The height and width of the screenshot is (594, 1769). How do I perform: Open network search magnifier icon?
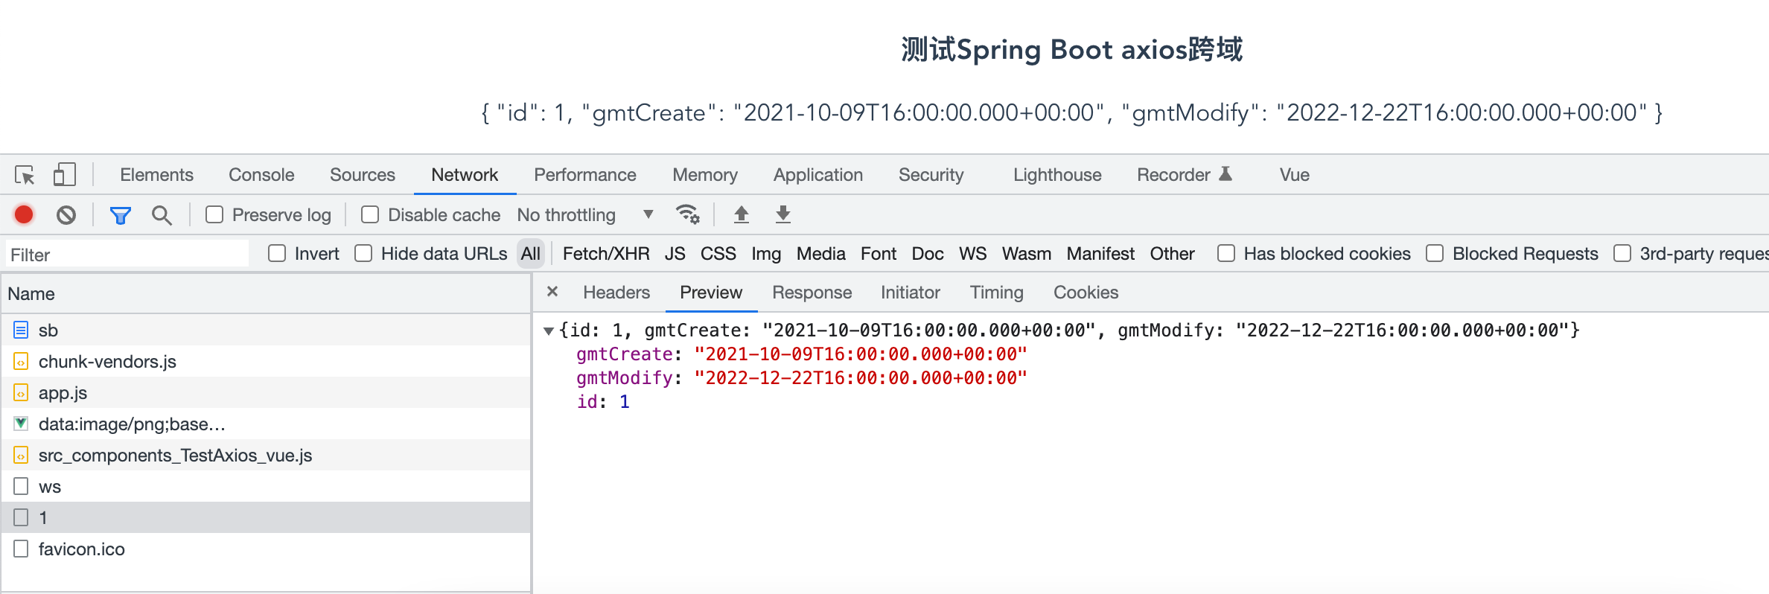pyautogui.click(x=162, y=215)
